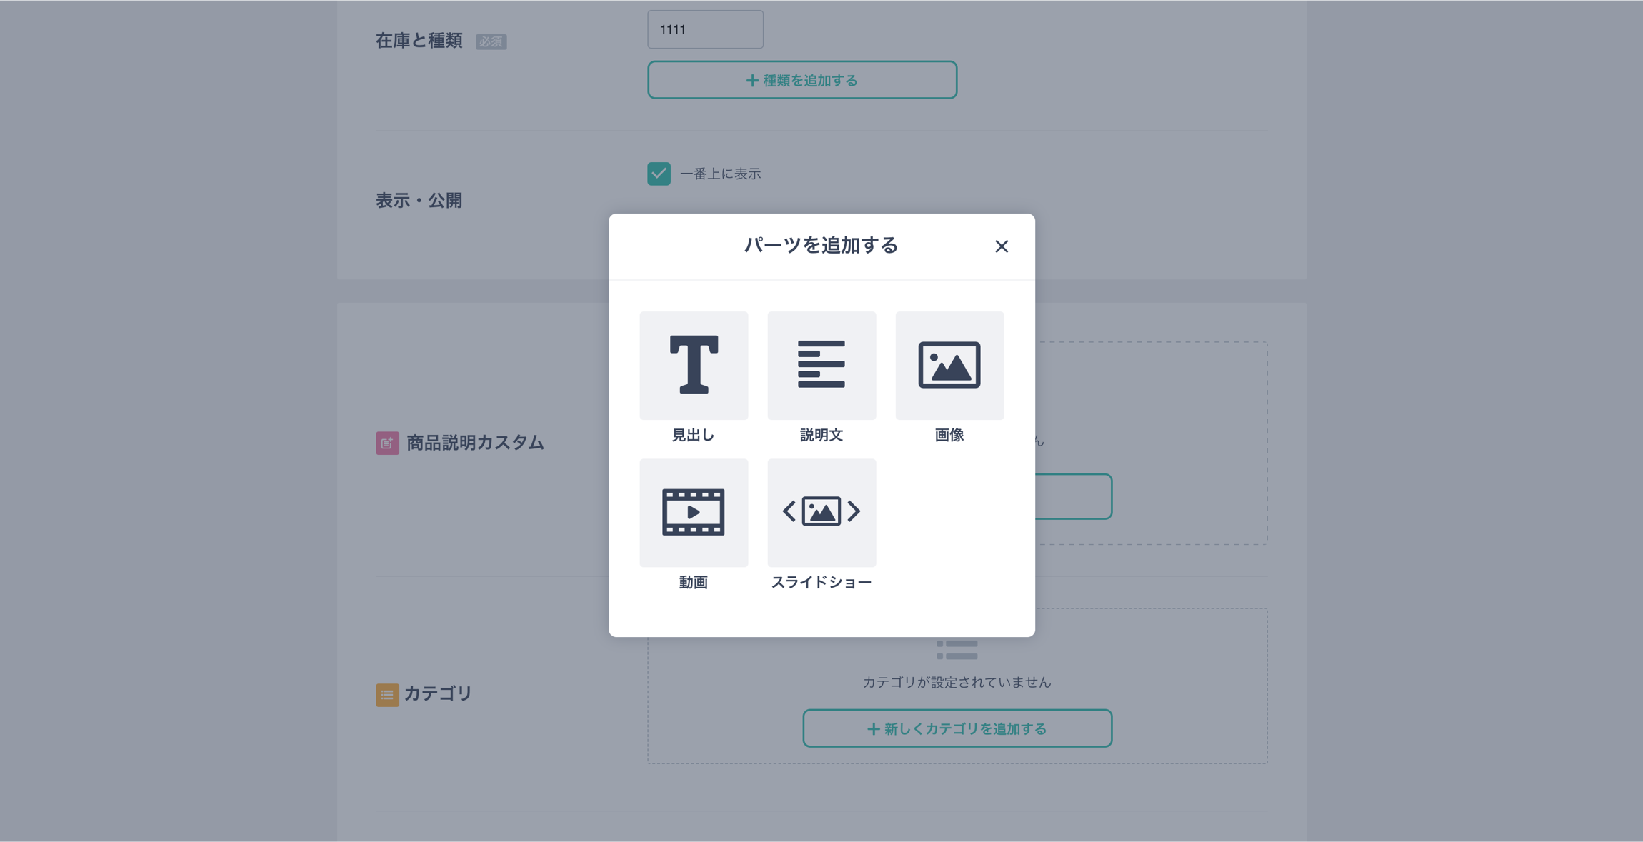Pick the 動画 video part icon
1643x842 pixels.
coord(694,512)
